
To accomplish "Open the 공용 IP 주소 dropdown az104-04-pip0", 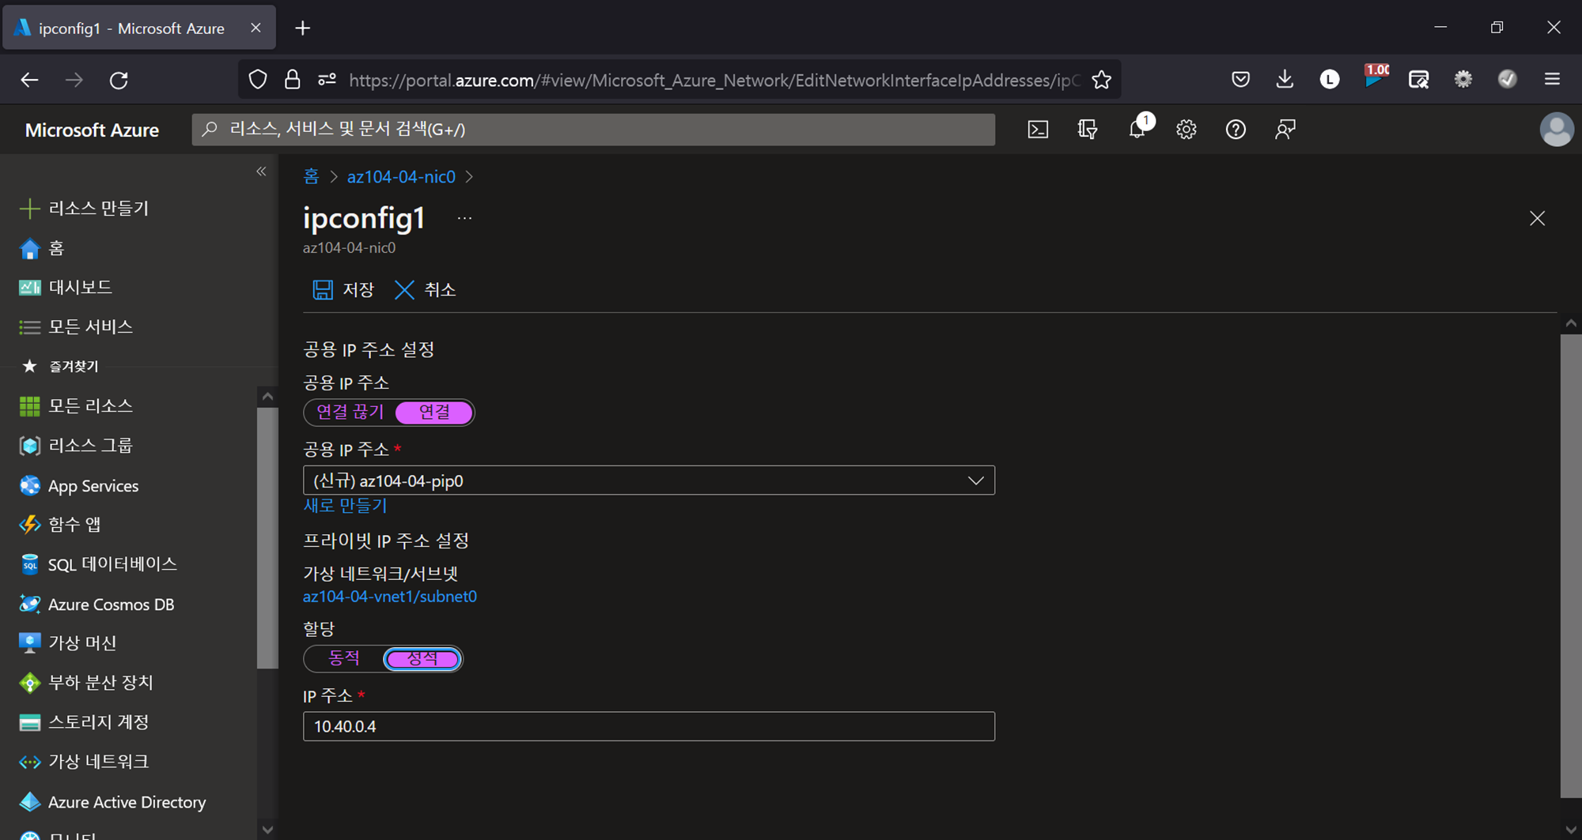I will (x=649, y=480).
